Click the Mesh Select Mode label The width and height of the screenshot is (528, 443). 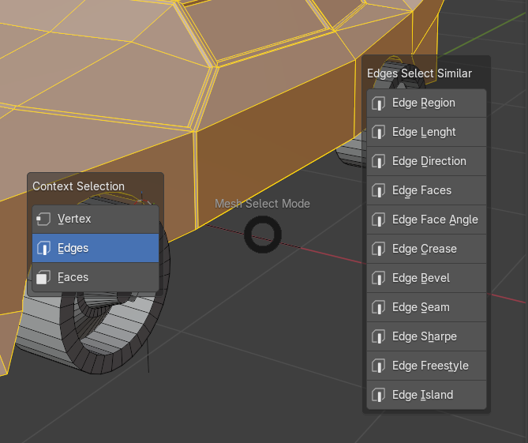262,204
